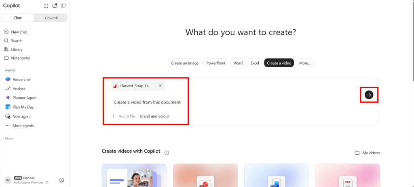The width and height of the screenshot is (414, 187).
Task: Click the New agent icon
Action: pos(8,116)
